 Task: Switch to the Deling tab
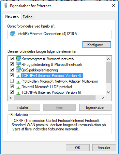click(x=28, y=17)
